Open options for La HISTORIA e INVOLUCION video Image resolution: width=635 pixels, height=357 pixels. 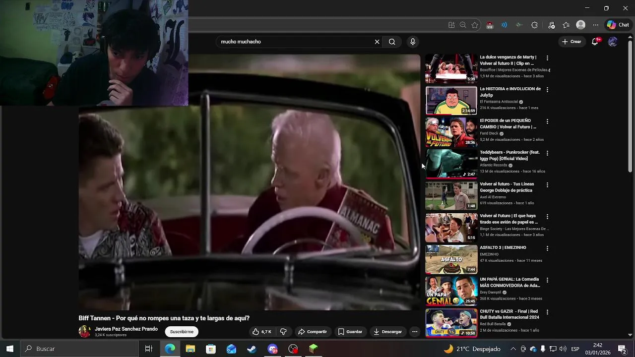tap(547, 90)
